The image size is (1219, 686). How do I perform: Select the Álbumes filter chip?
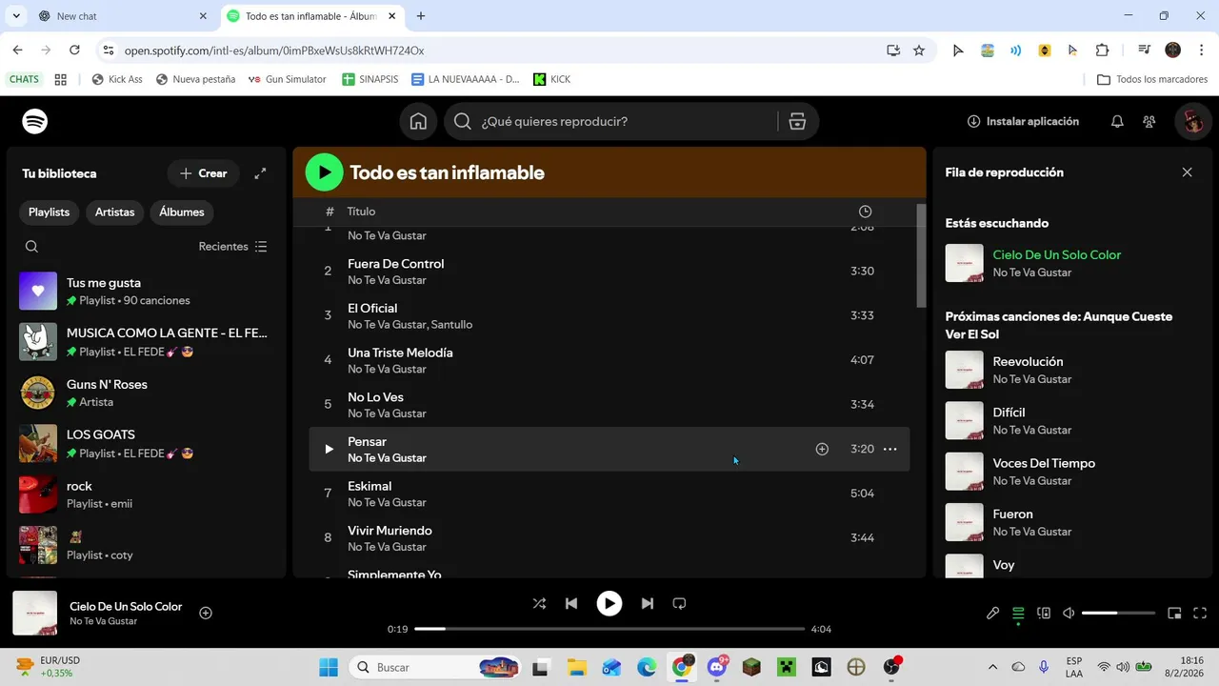tap(181, 212)
